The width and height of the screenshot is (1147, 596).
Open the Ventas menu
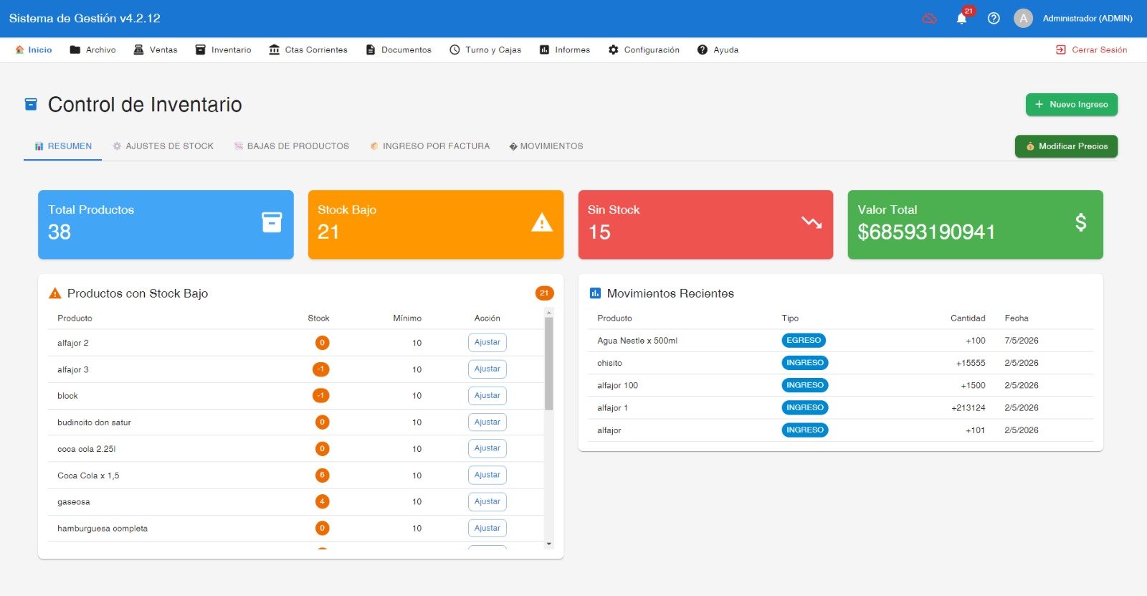click(156, 49)
